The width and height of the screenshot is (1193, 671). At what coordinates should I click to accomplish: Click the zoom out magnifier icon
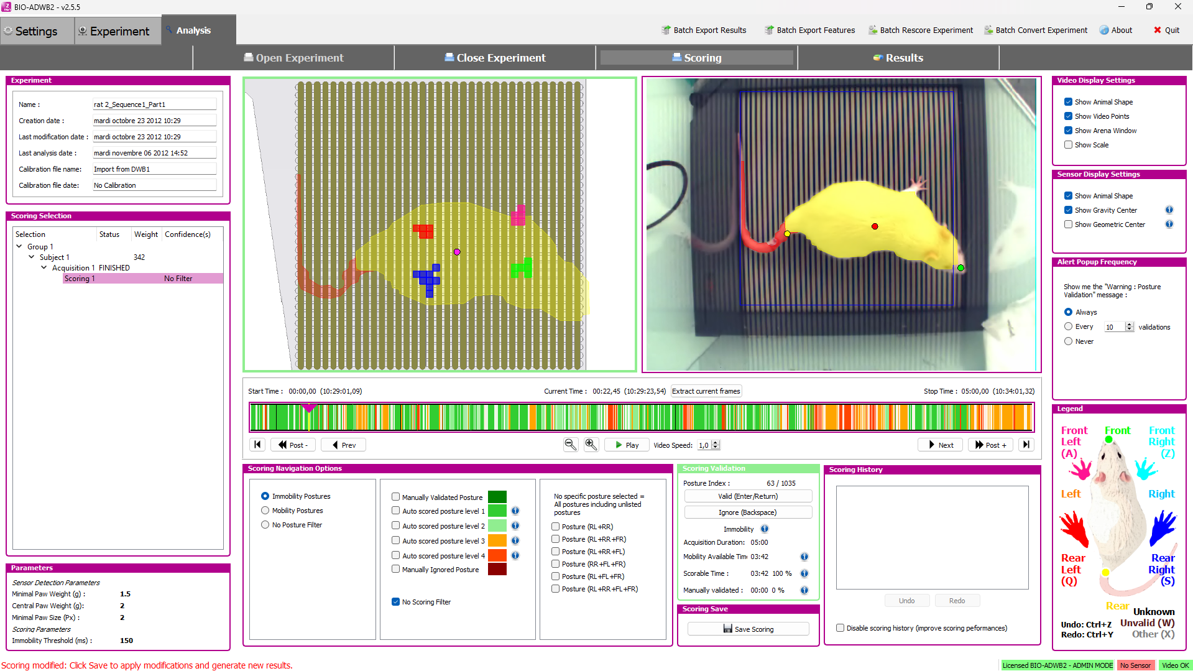(570, 445)
